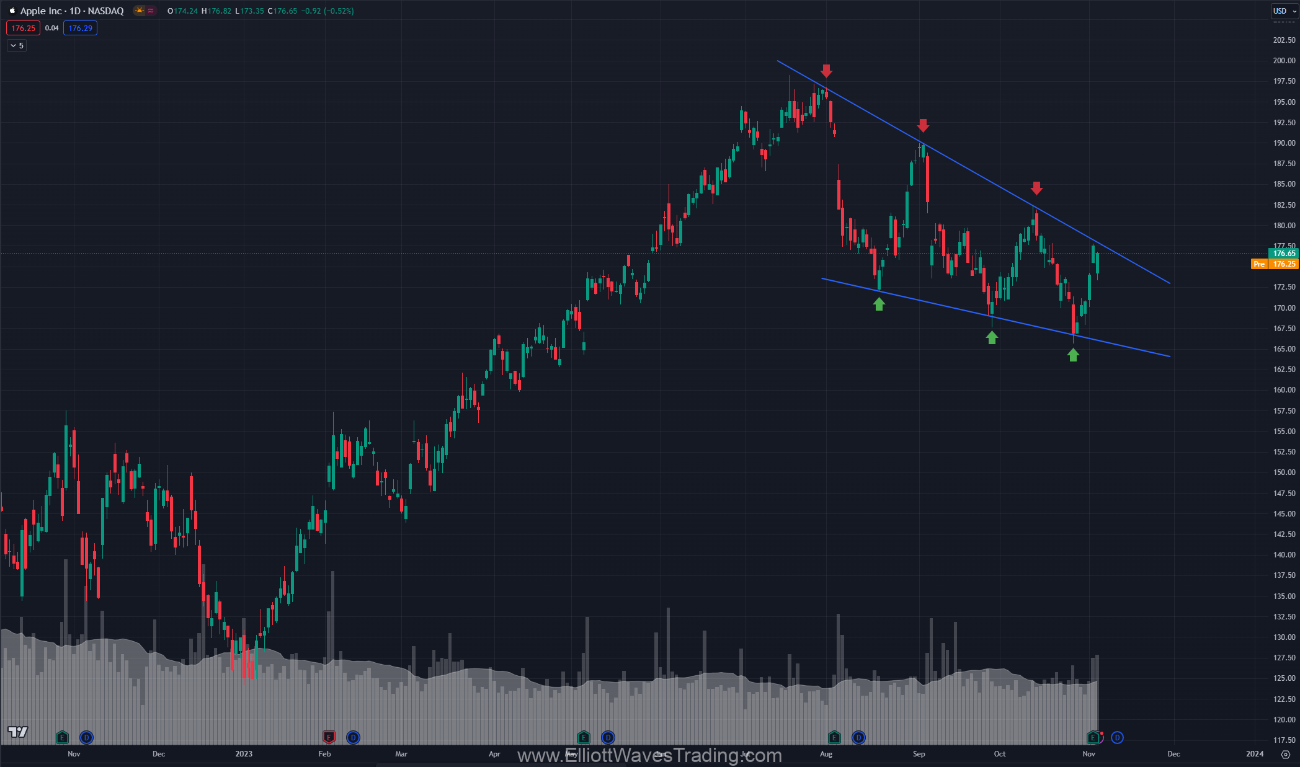The height and width of the screenshot is (767, 1300).
Task: Click the TradingView logo in chart corner
Action: (18, 732)
